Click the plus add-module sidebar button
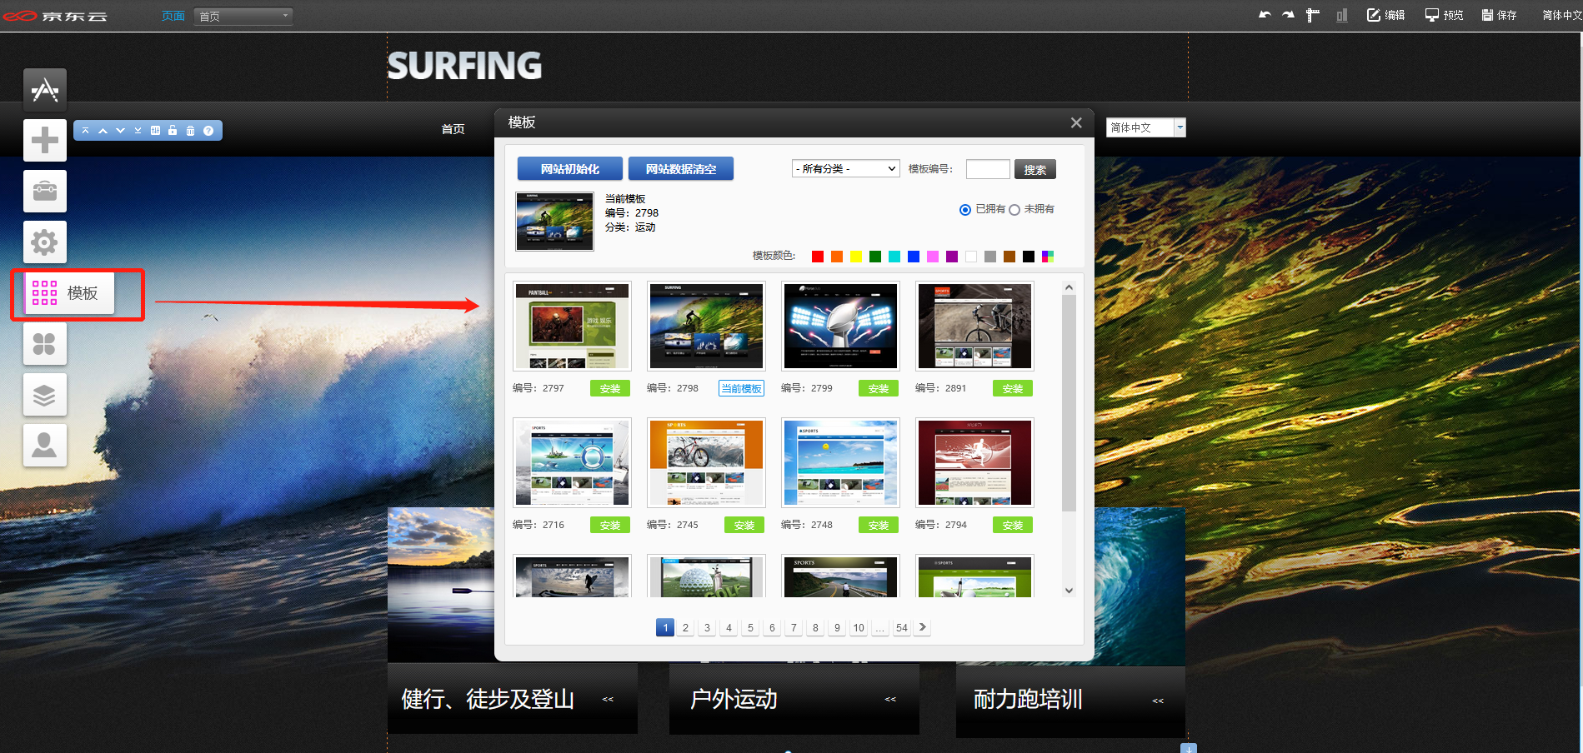The width and height of the screenshot is (1583, 753). [45, 140]
